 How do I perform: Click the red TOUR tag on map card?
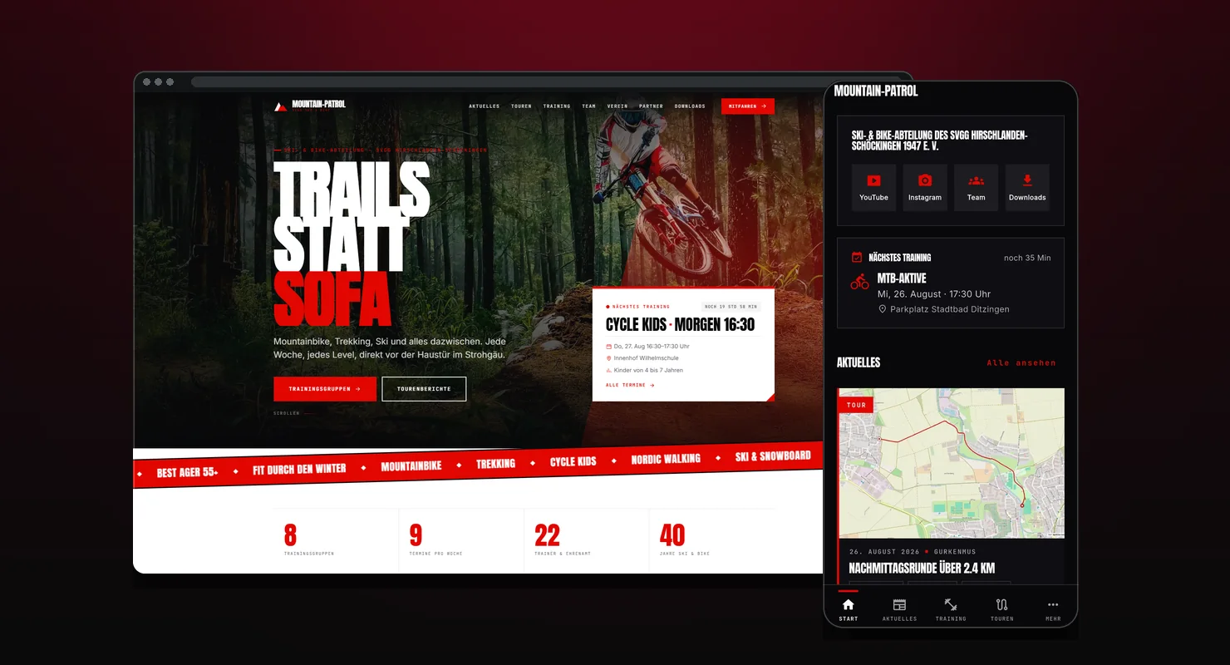point(856,405)
